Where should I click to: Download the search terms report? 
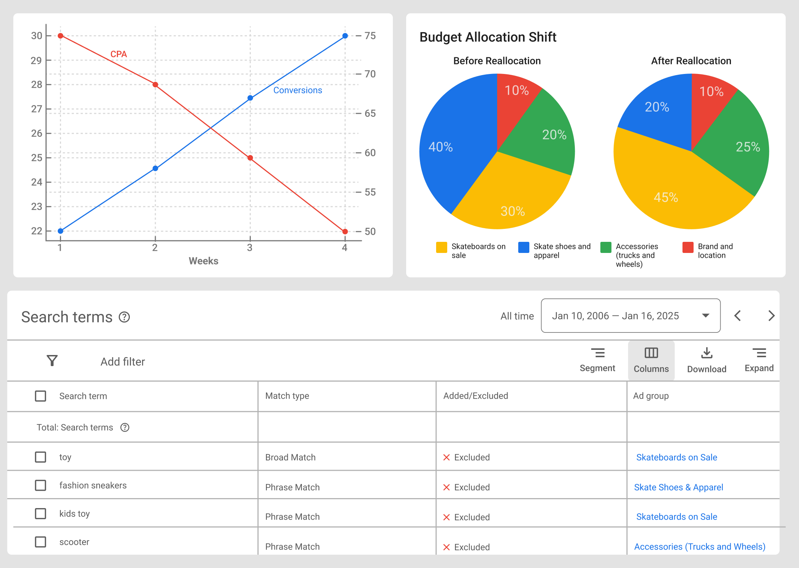click(x=706, y=353)
